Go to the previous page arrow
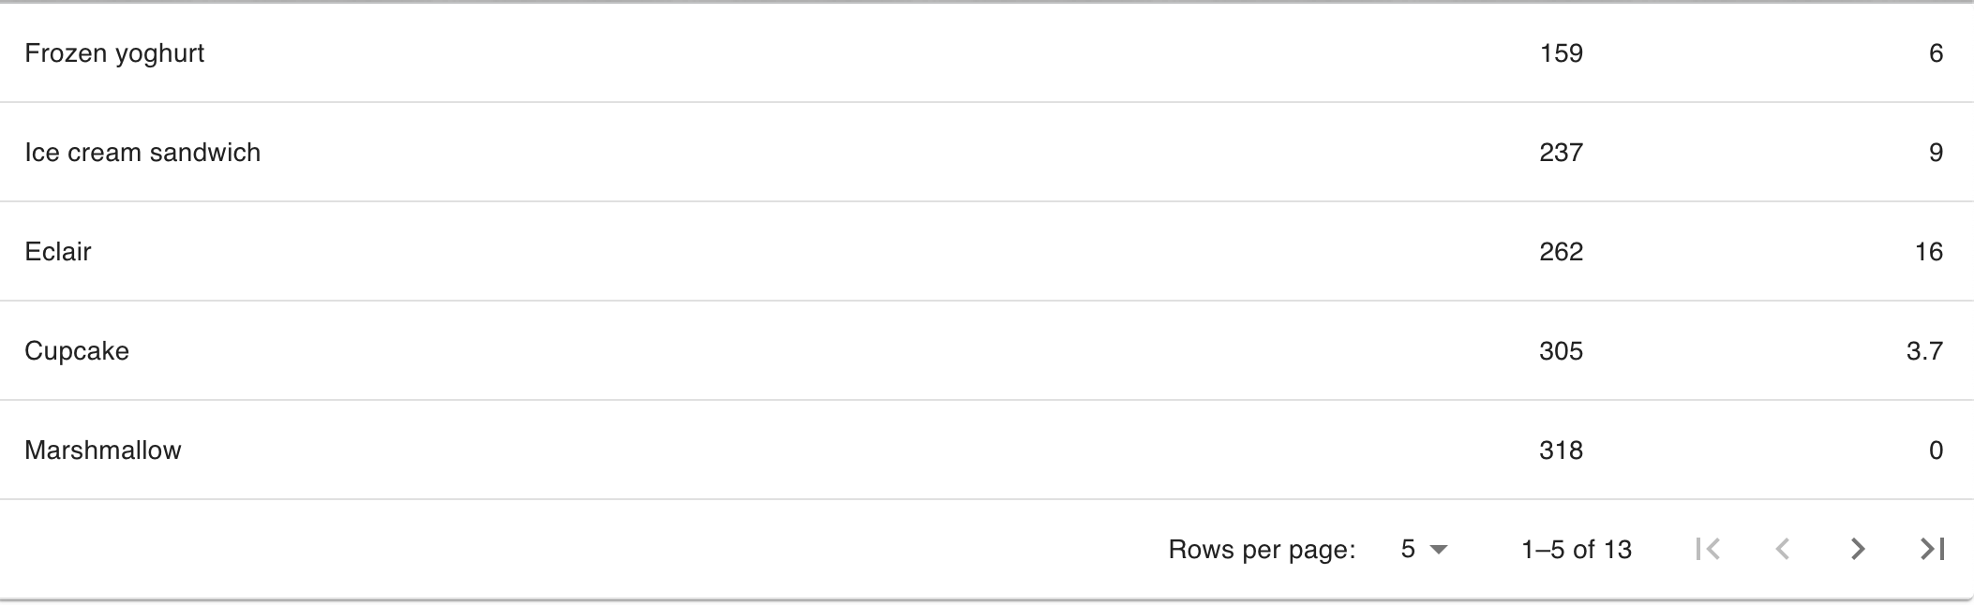The width and height of the screenshot is (1974, 605). click(1783, 549)
